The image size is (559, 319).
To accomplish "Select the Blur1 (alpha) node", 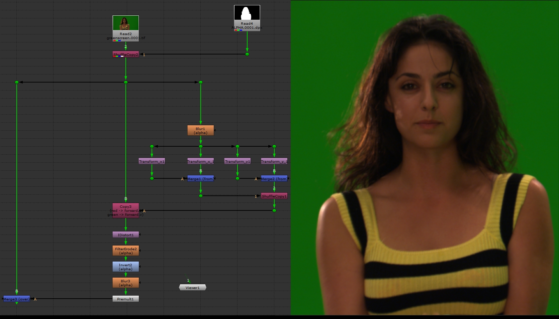I will pos(200,131).
